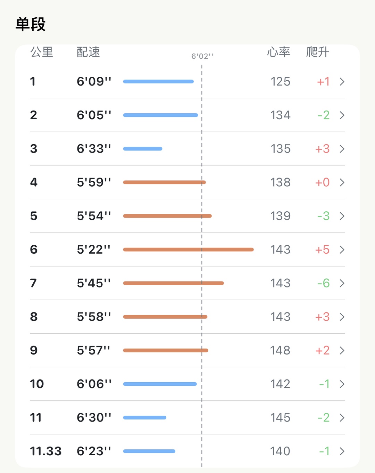Tap the 心率 column header
Viewport: 375px width, 473px height.
tap(278, 52)
